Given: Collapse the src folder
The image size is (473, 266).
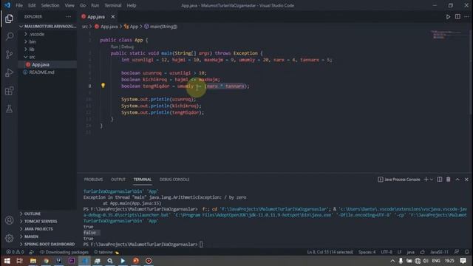Looking at the screenshot, I should coord(32,57).
